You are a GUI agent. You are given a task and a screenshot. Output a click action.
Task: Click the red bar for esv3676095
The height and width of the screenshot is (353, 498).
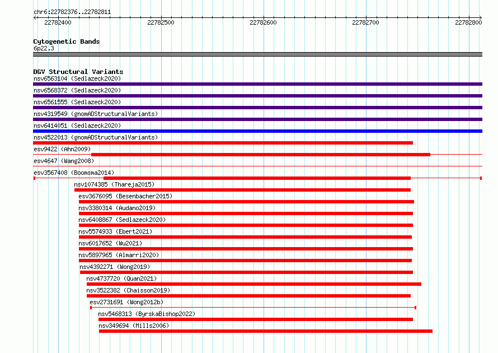point(246,202)
